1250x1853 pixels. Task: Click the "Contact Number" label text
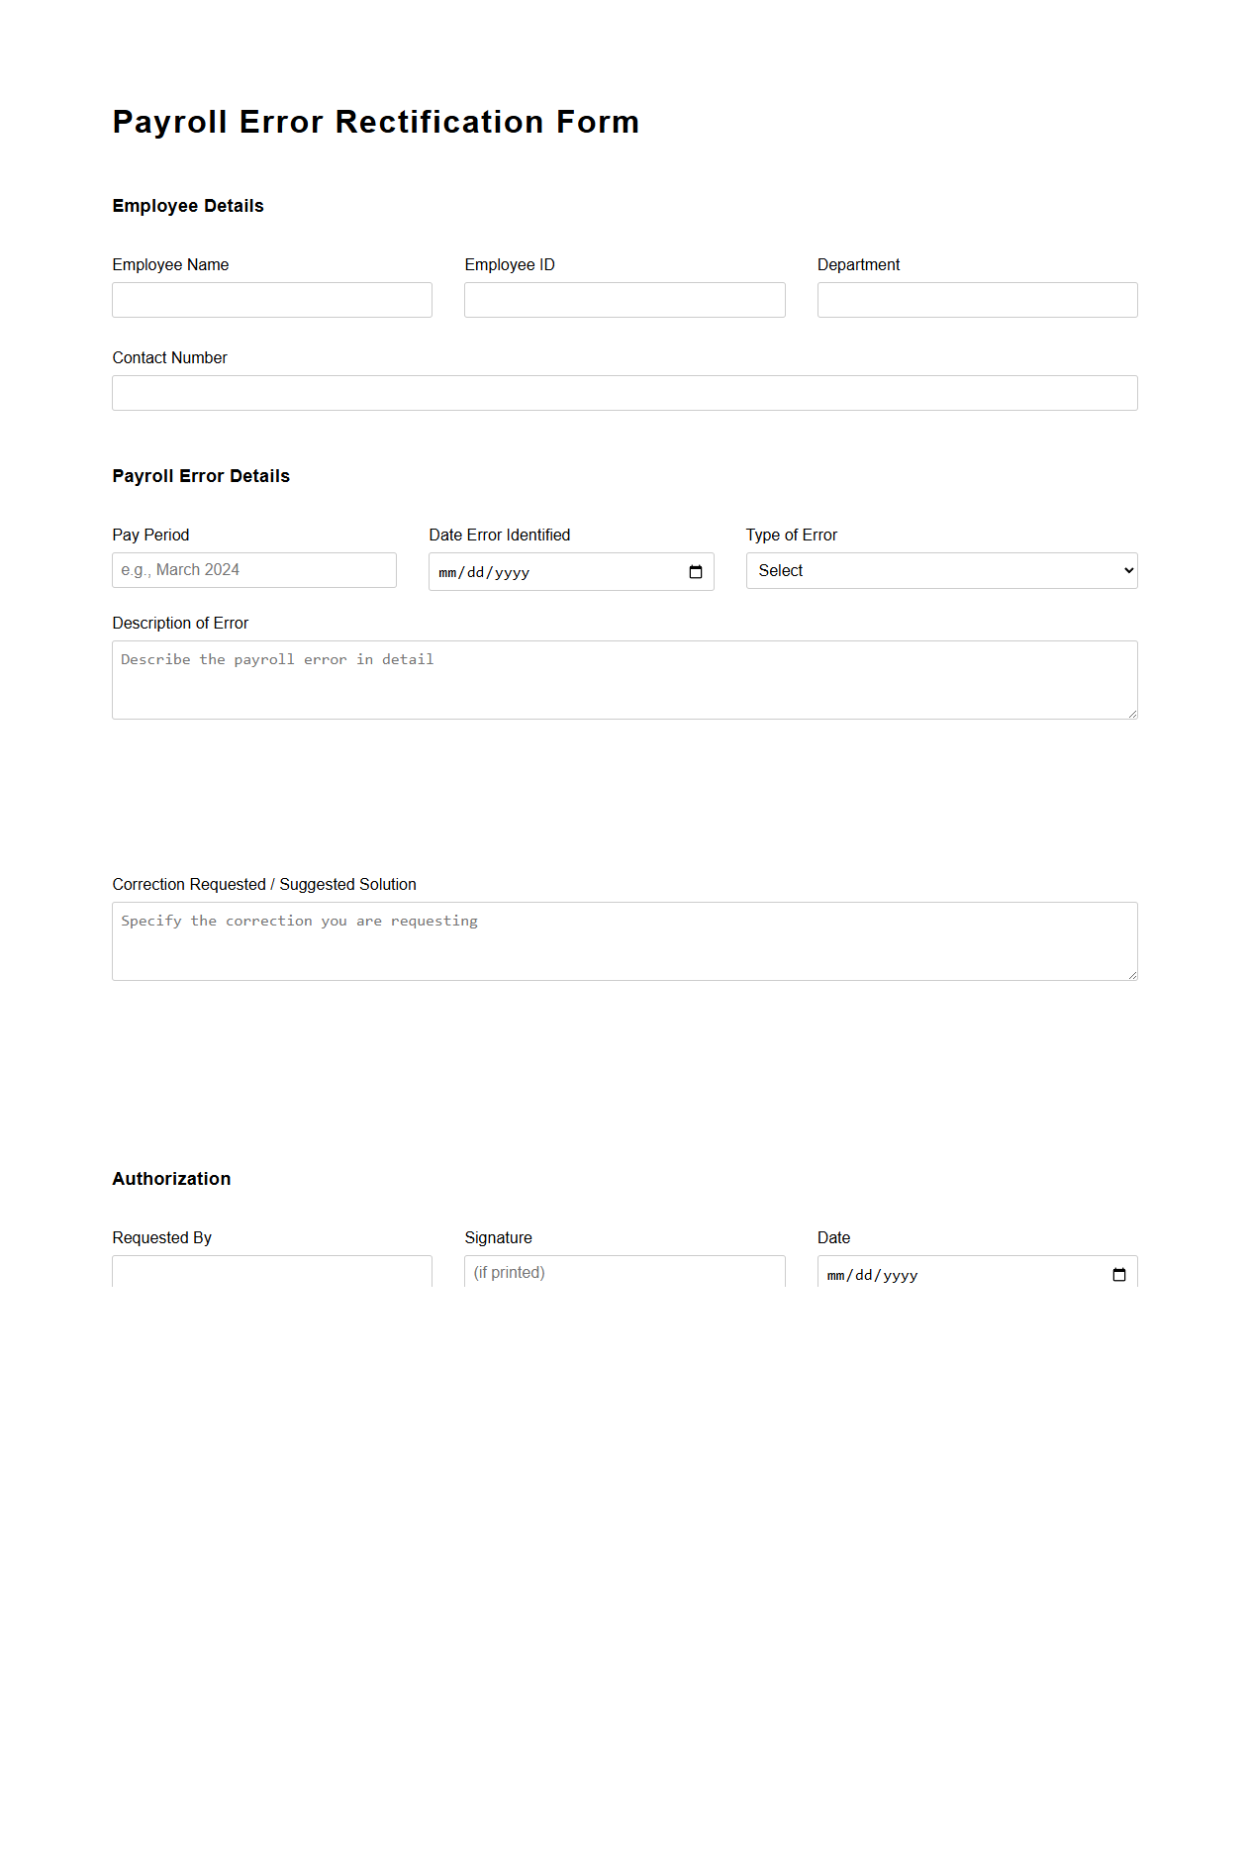coord(169,358)
